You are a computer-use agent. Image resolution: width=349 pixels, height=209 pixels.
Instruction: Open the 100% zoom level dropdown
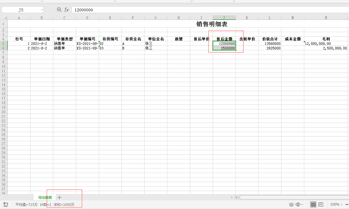(x=336, y=205)
